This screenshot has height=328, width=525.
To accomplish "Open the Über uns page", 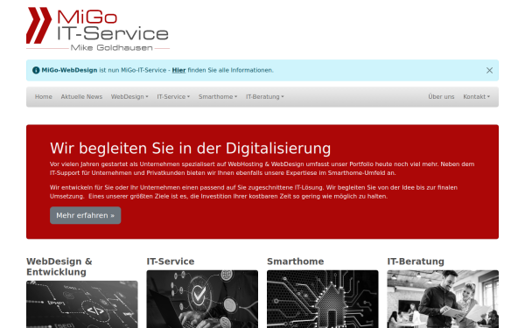I will (x=441, y=97).
